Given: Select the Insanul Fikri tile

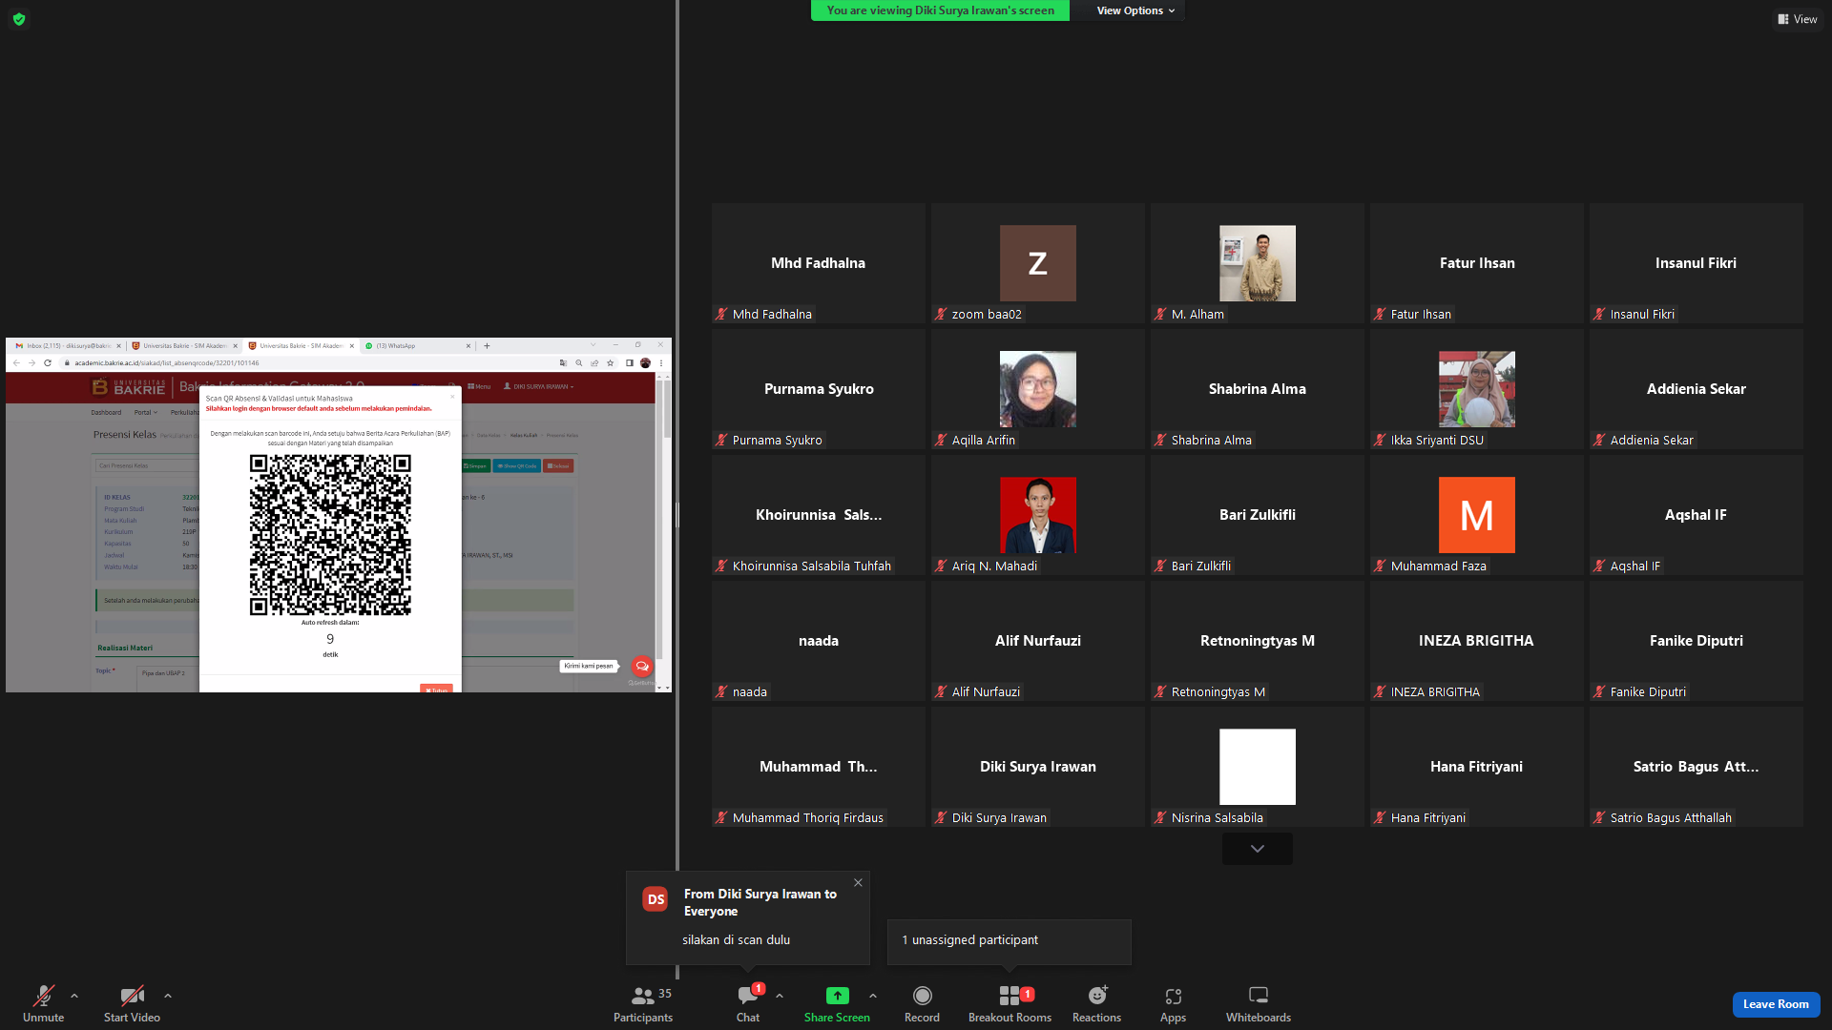Looking at the screenshot, I should coord(1697,263).
